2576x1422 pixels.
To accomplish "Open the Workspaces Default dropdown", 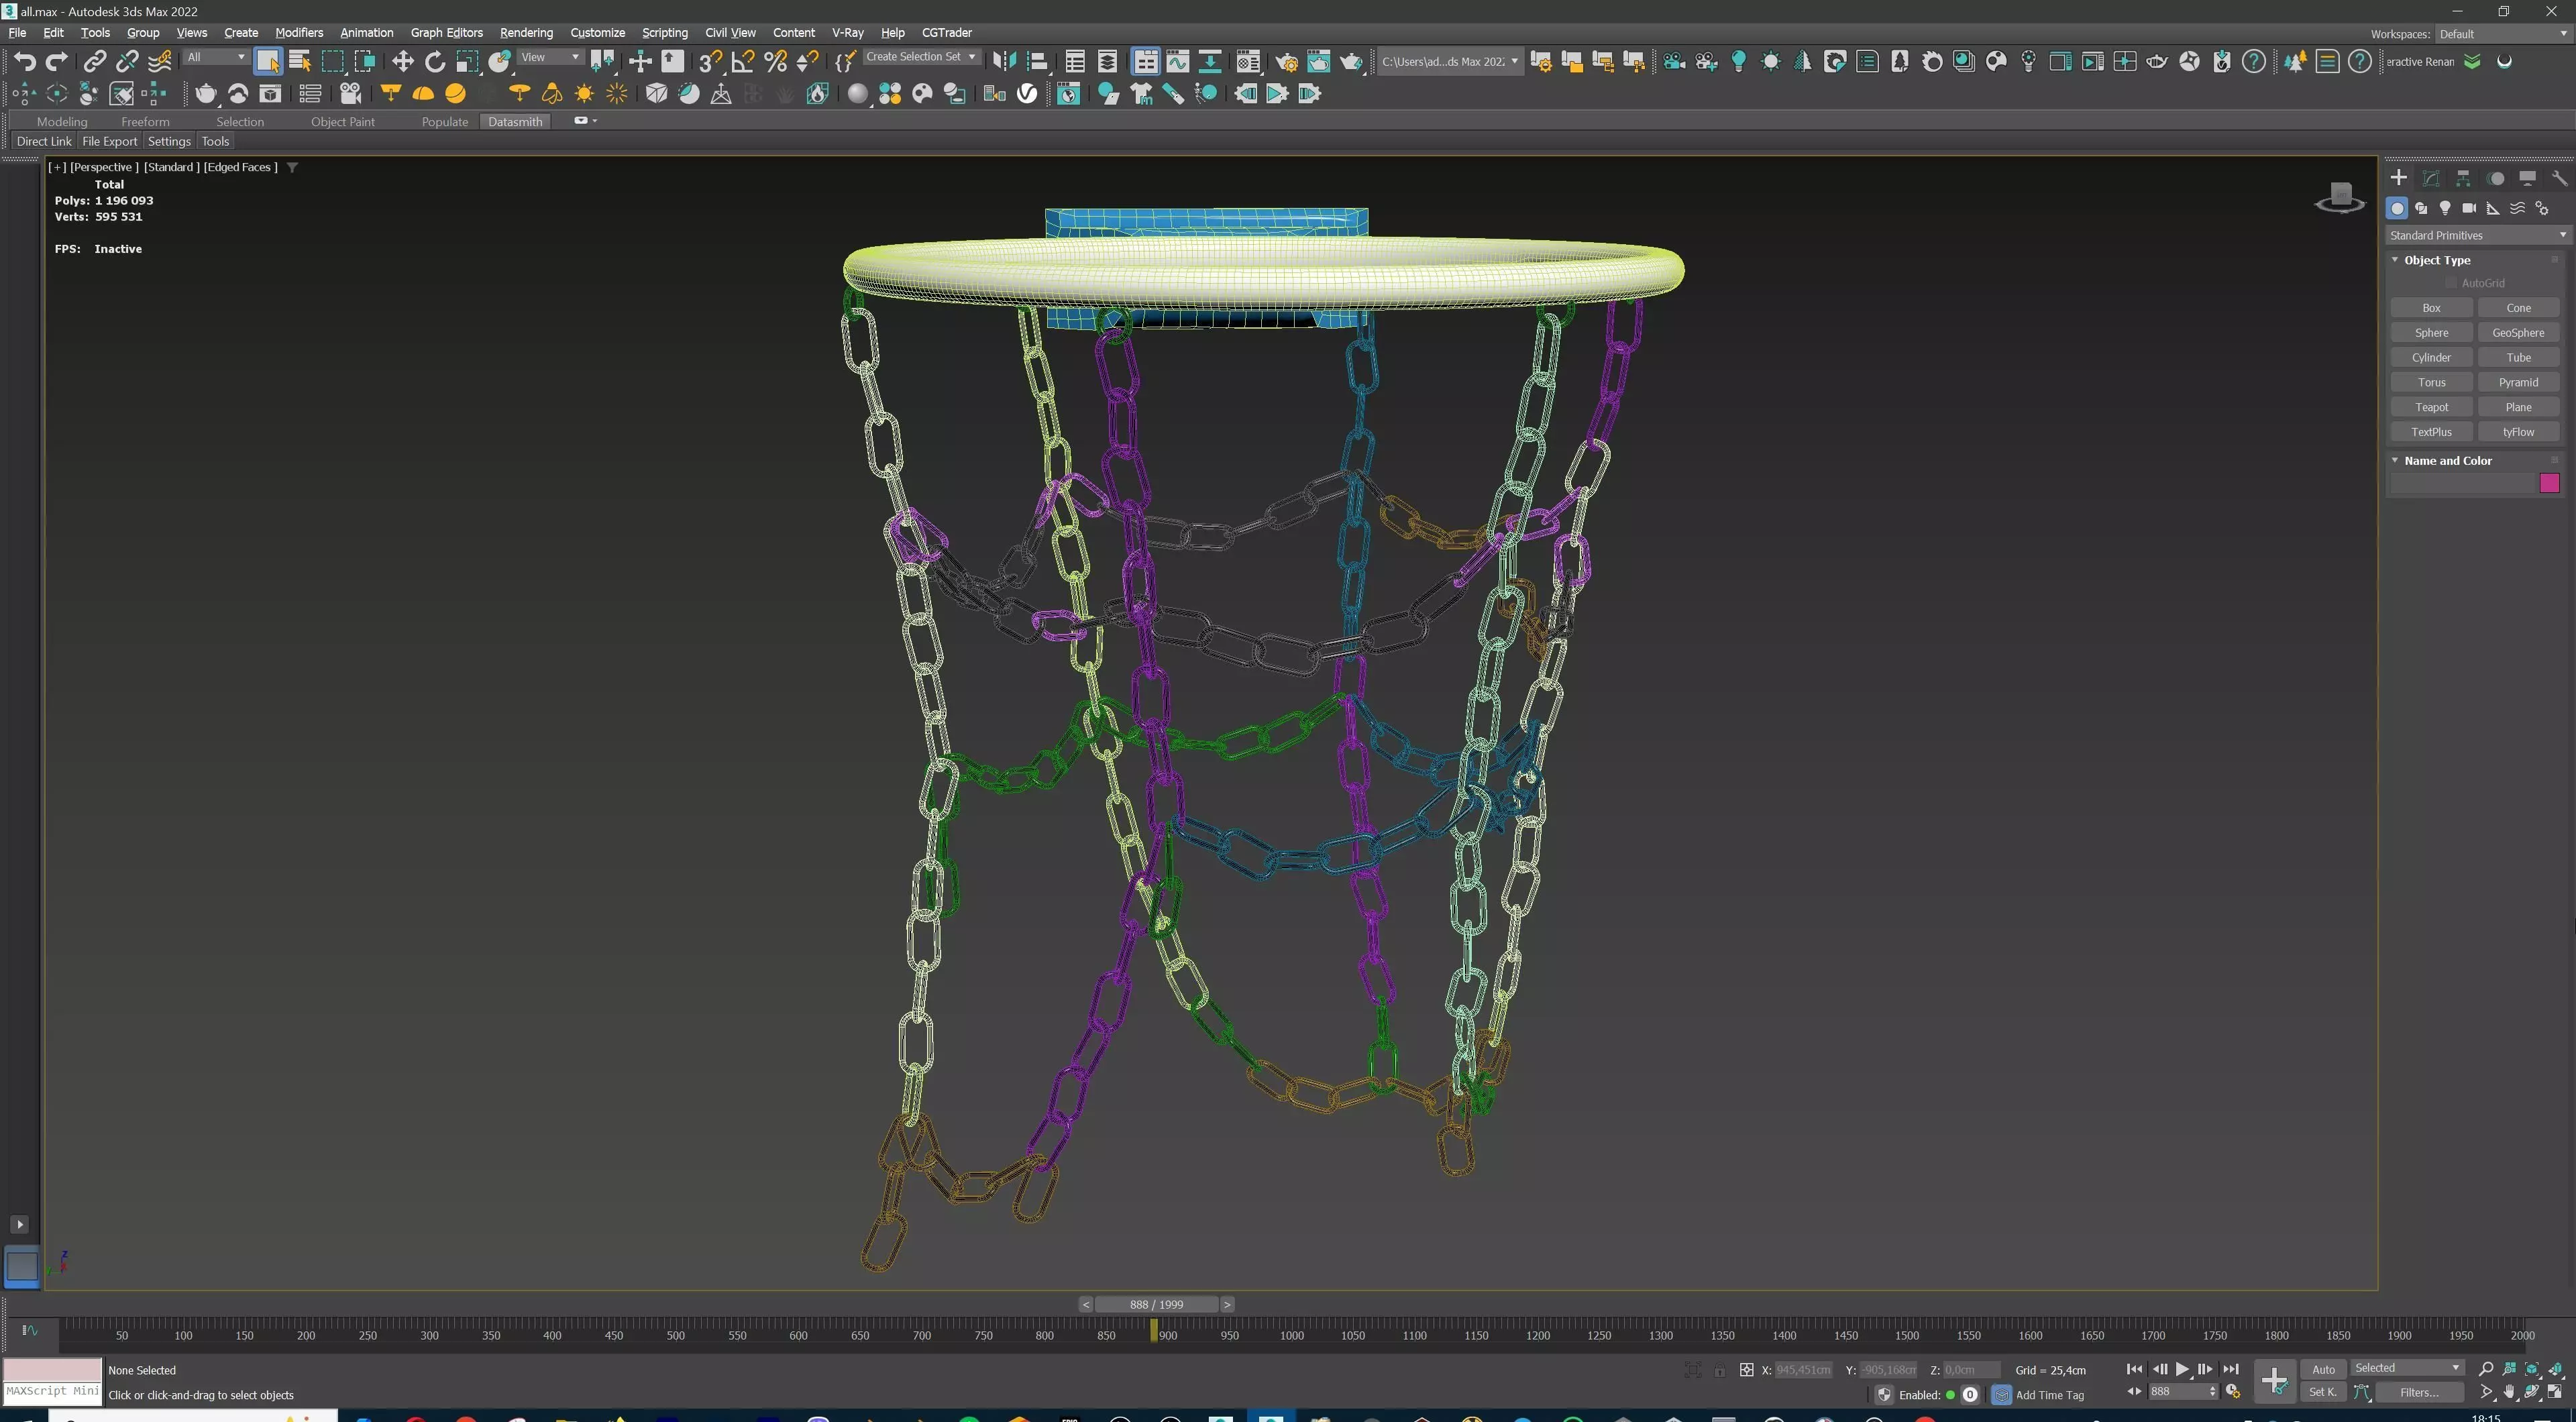I will [x=2503, y=34].
